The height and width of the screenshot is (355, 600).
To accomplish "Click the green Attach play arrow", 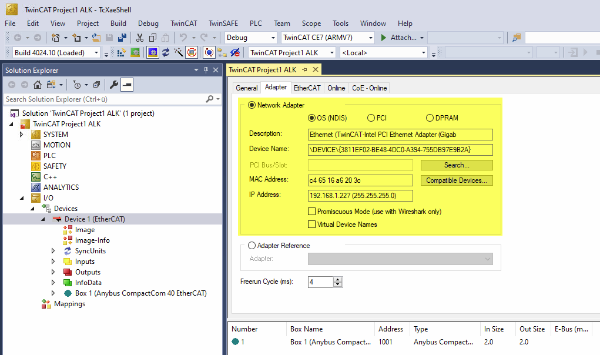I will [384, 38].
